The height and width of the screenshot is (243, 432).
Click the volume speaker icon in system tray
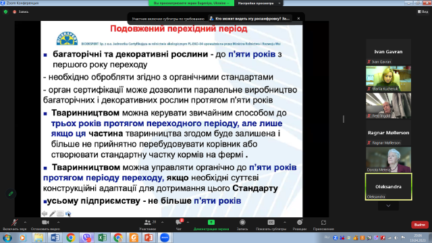coord(396,238)
